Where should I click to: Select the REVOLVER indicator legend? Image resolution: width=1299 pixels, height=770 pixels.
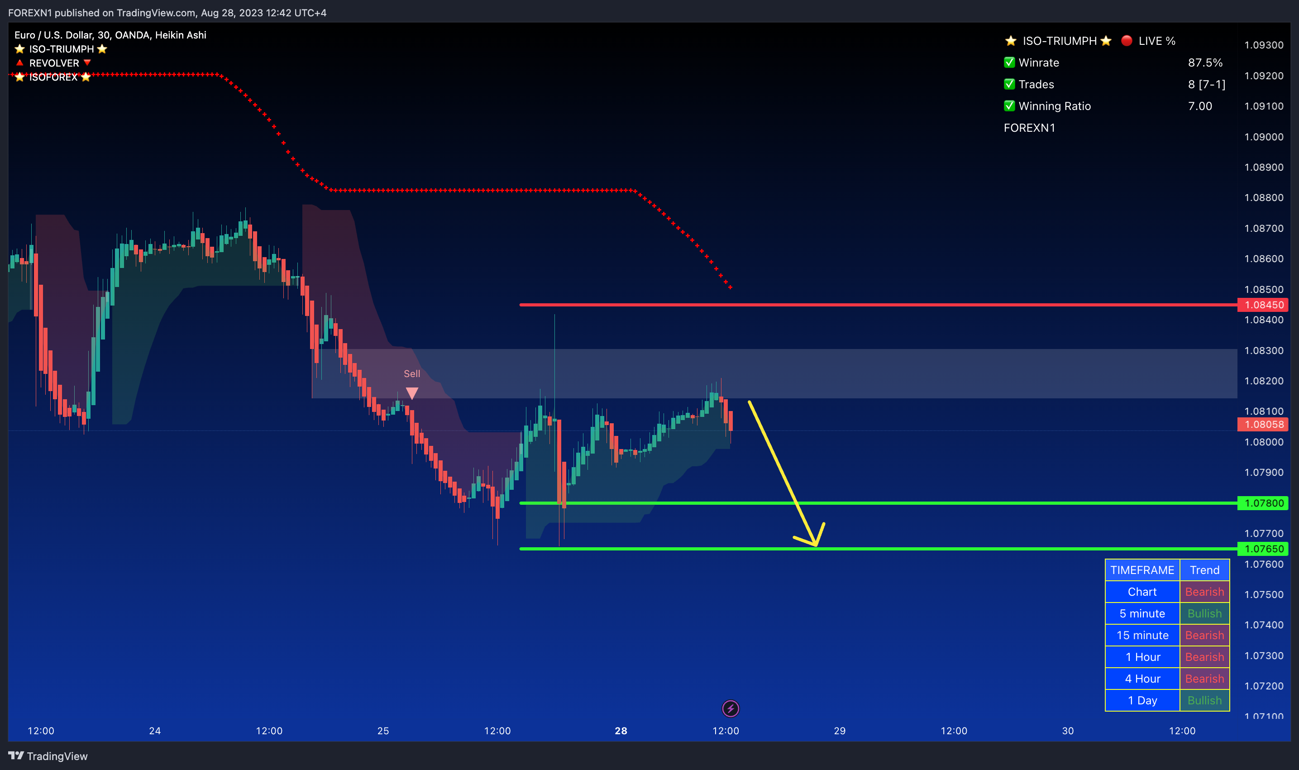[x=53, y=63]
